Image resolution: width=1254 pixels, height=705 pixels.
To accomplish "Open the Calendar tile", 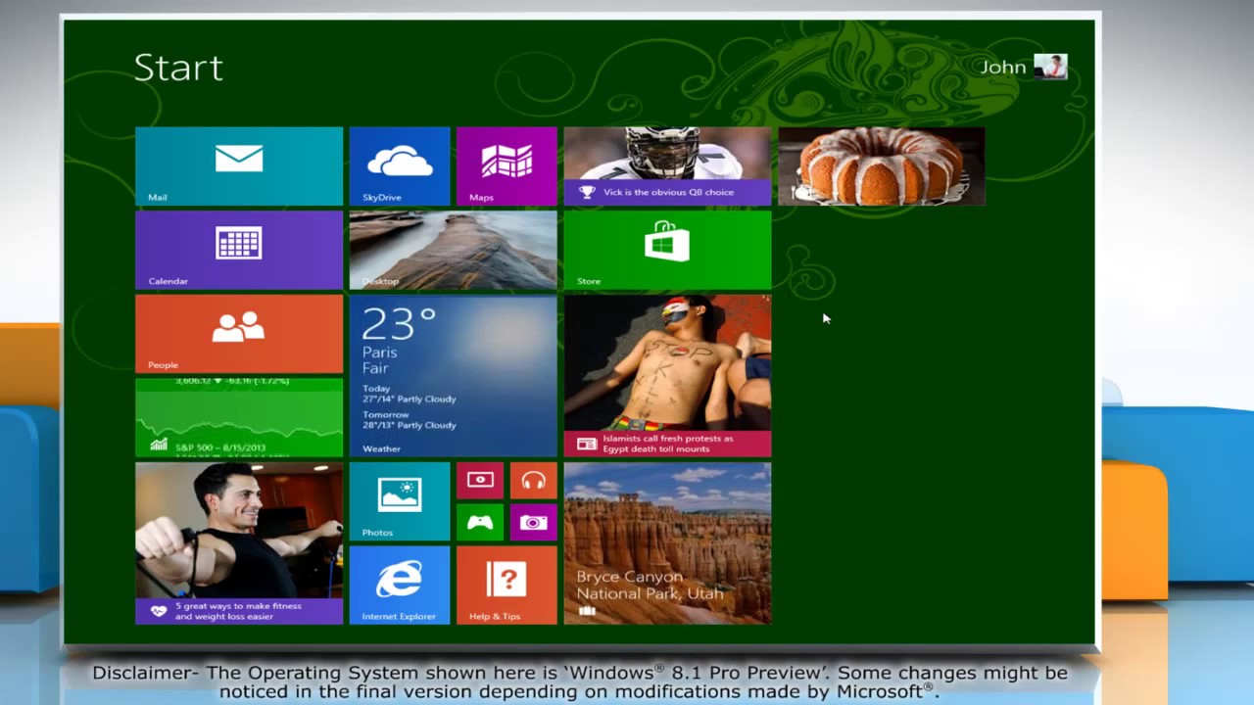I will point(239,250).
